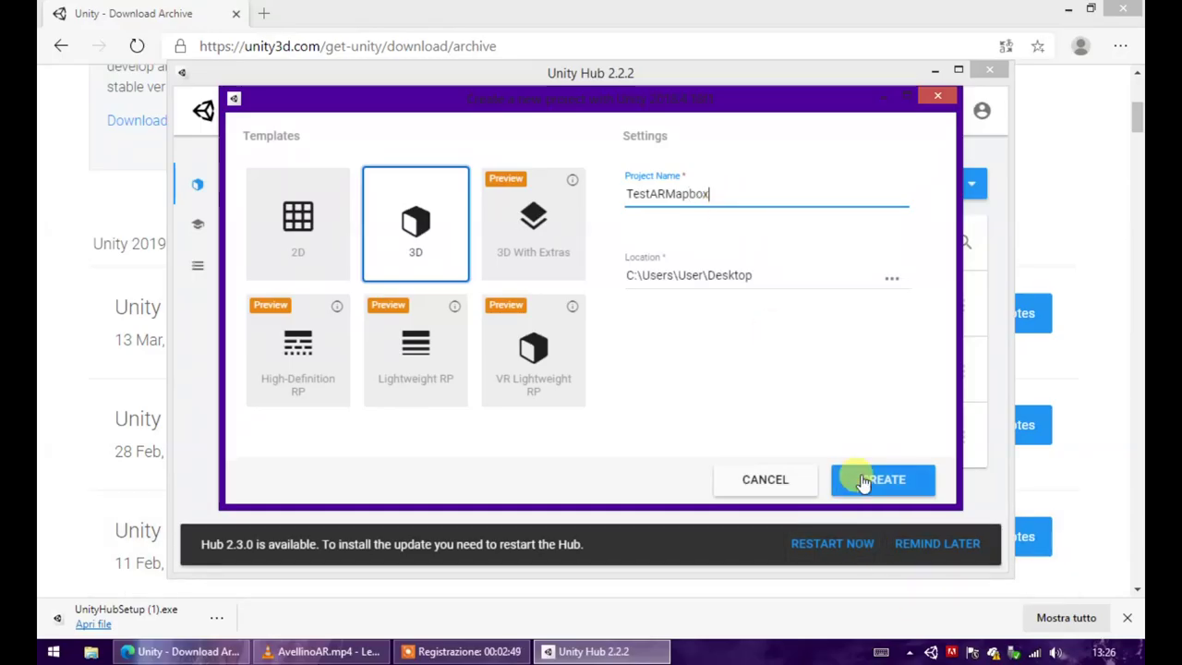Expand the blue dropdown arrow in Hub
Image resolution: width=1182 pixels, height=665 pixels.
coord(971,184)
